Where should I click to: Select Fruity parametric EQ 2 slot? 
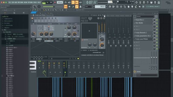[x=143, y=36]
